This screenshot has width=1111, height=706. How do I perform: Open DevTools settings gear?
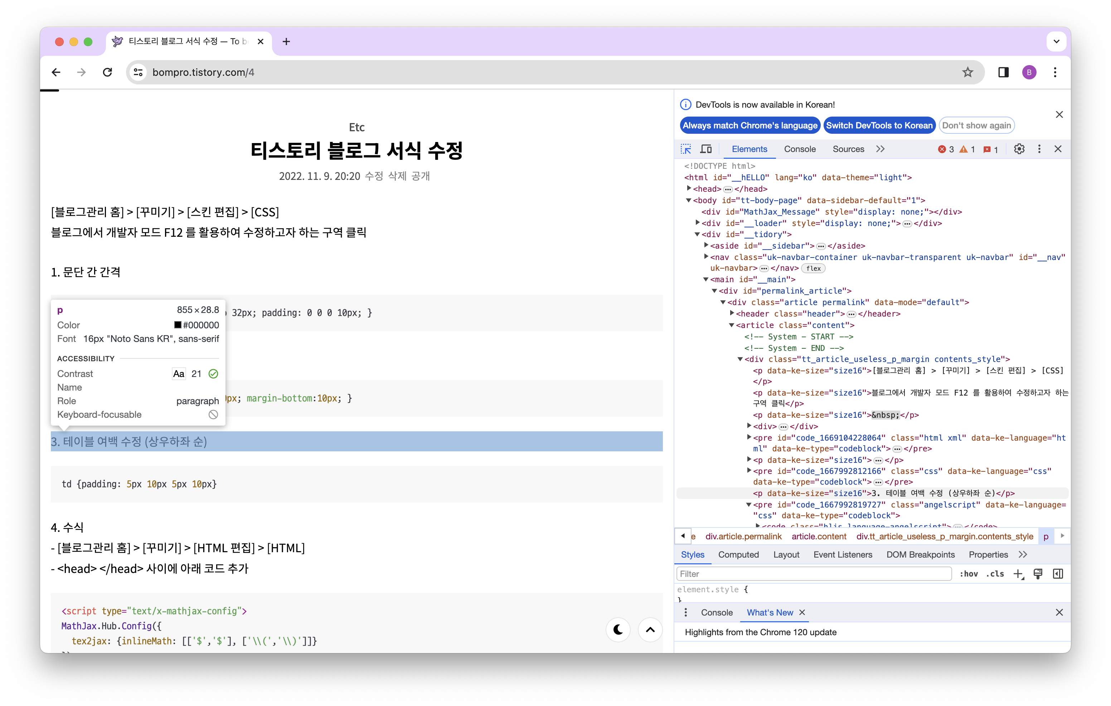[x=1019, y=149]
